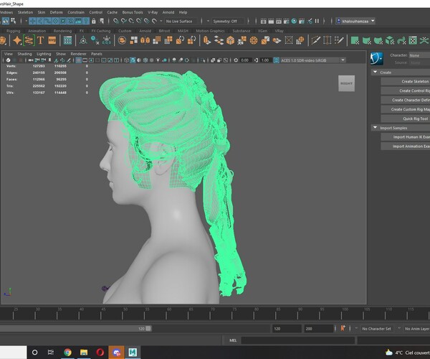Open the Constrain menu

pos(76,12)
